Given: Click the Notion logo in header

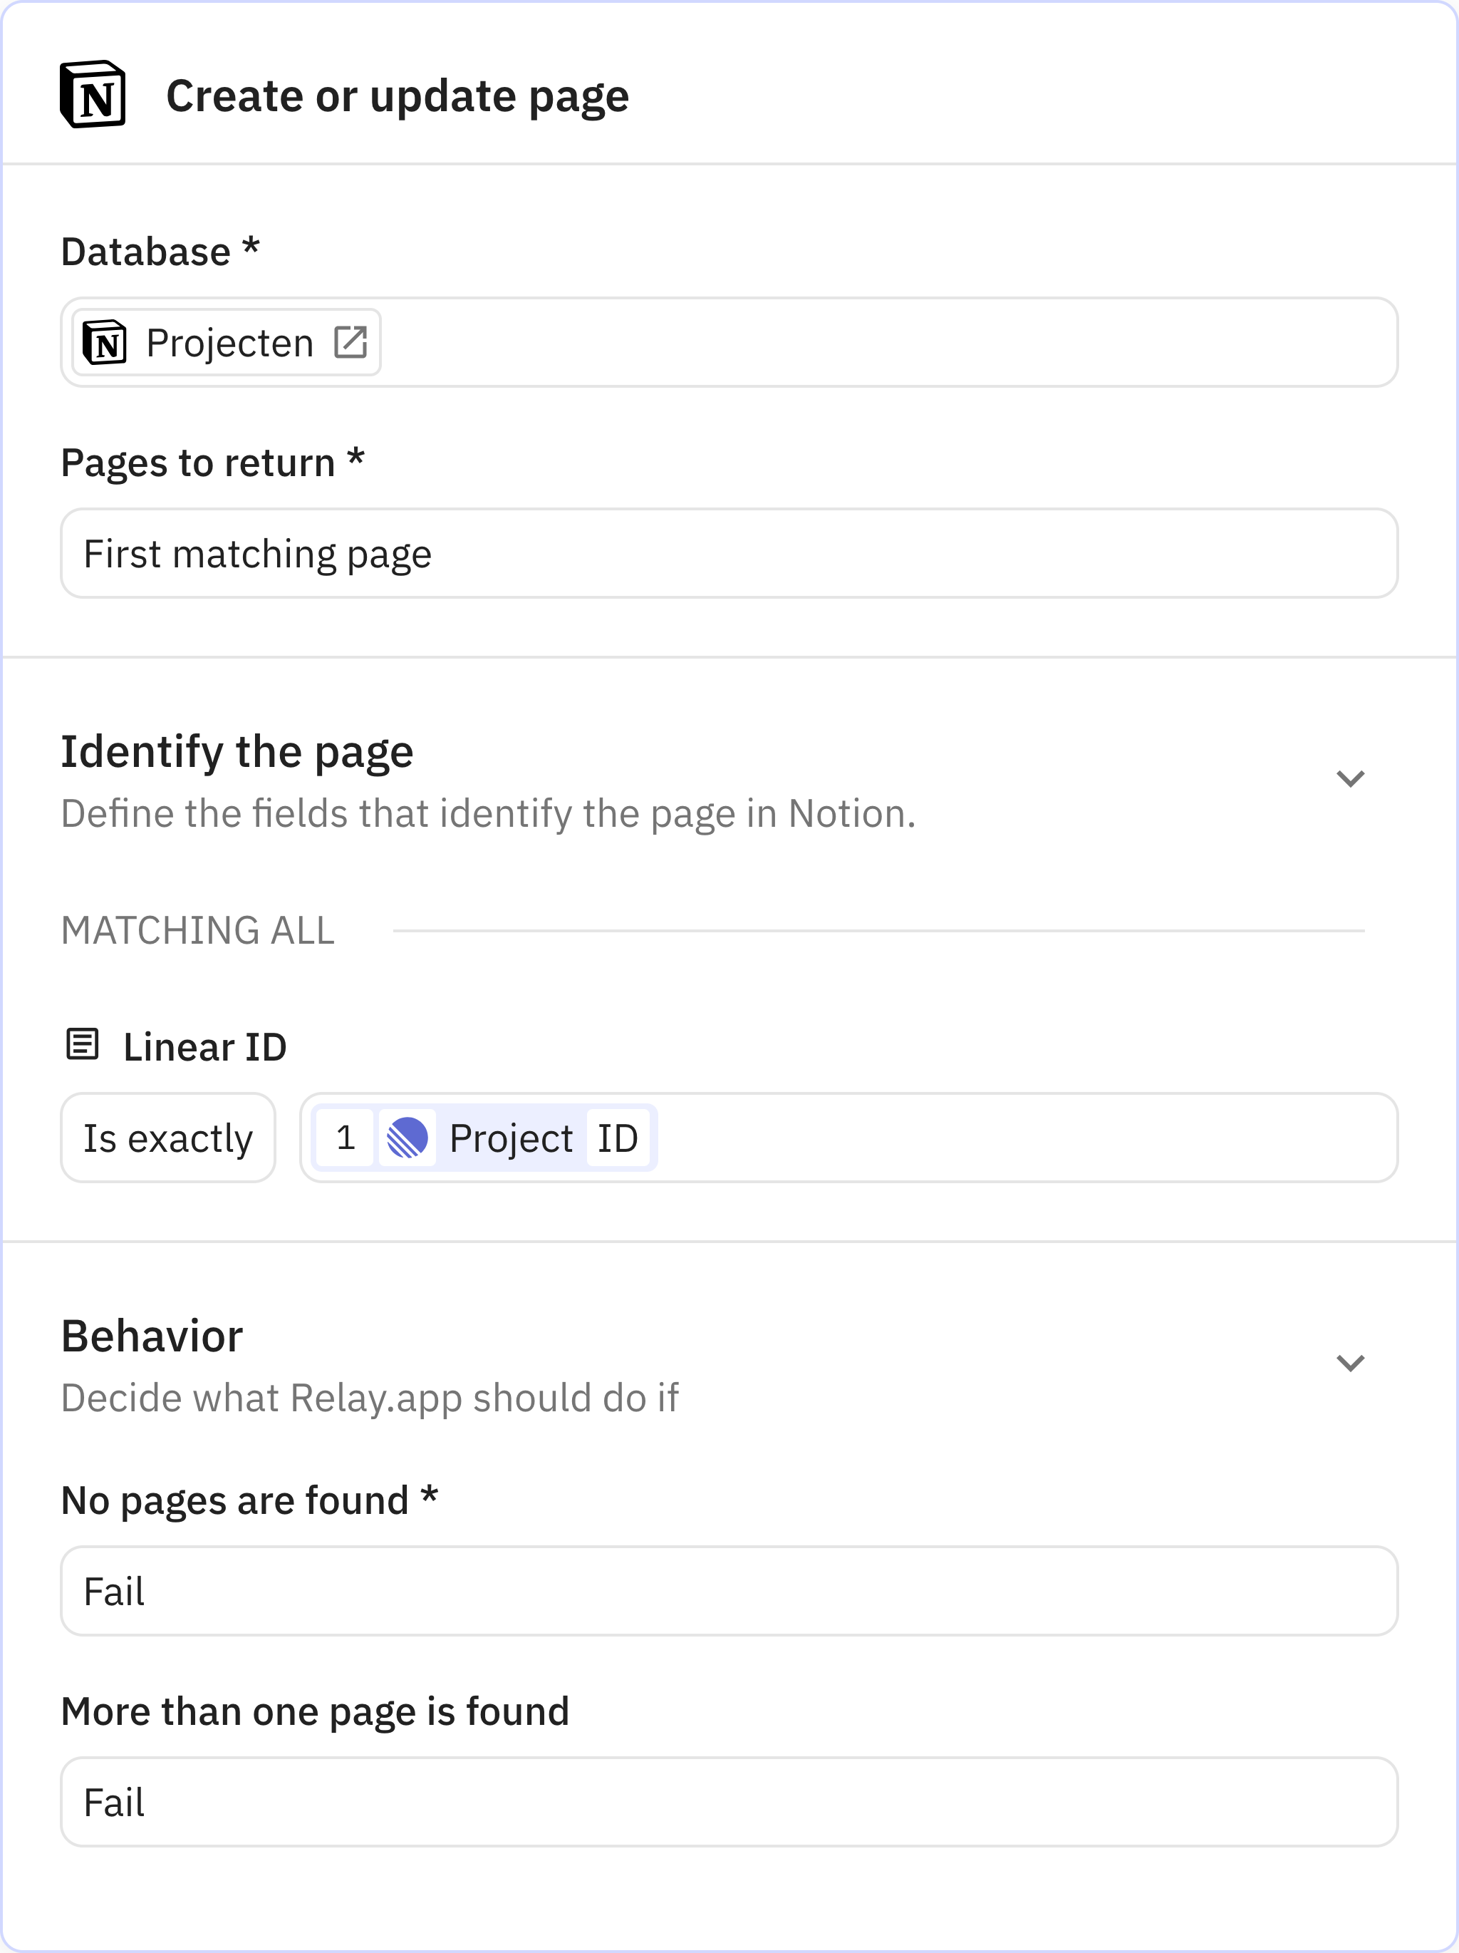Looking at the screenshot, I should point(93,95).
